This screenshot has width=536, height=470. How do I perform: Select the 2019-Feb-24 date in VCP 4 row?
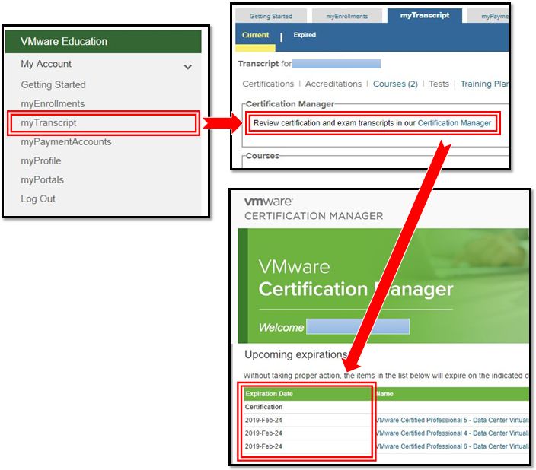(x=263, y=433)
